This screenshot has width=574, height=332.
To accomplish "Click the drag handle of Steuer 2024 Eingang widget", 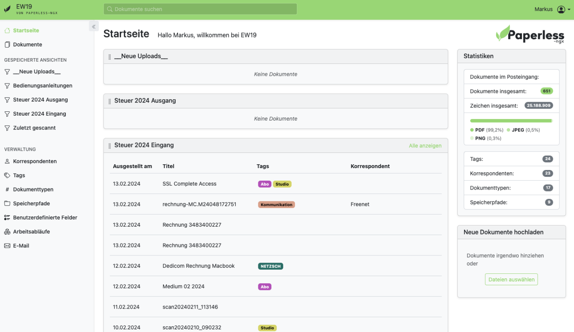I will 109,146.
